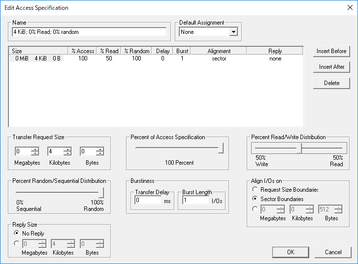Viewport: 358px width, 264px height.
Task: Confirm with the OK button
Action: click(x=291, y=252)
